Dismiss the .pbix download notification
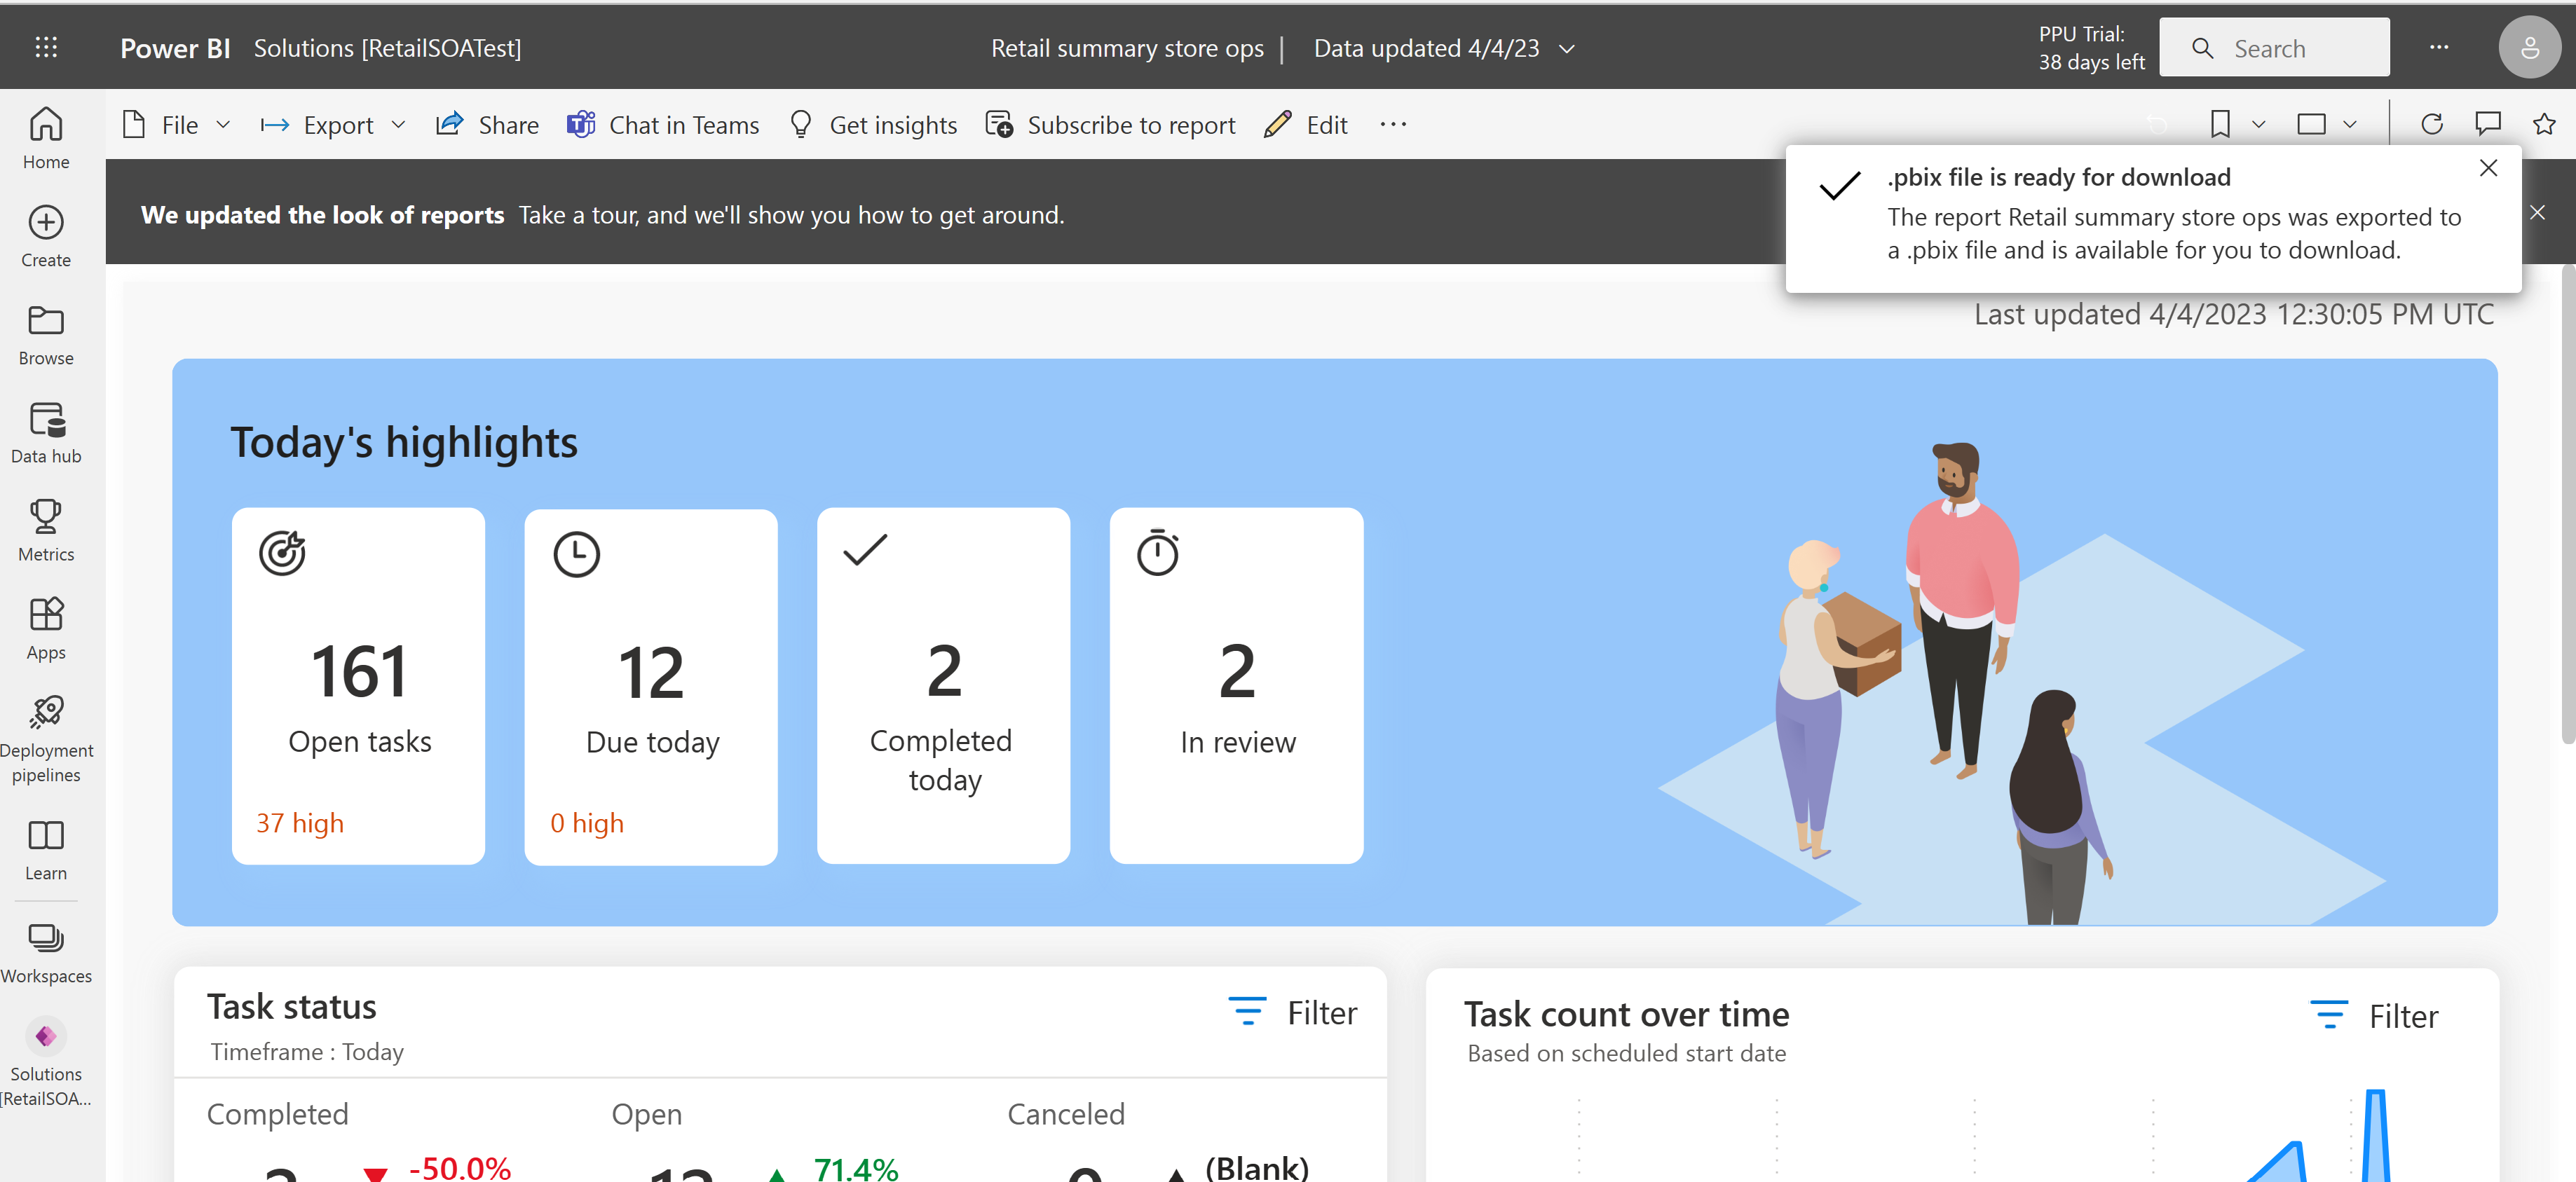2576x1182 pixels. coord(2489,167)
